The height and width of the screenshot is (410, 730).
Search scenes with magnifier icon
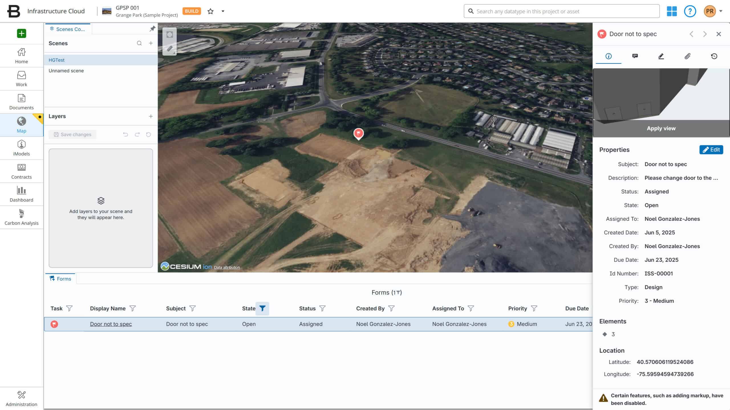[139, 43]
